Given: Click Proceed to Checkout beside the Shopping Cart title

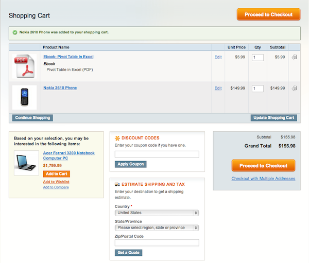Looking at the screenshot, I should (269, 14).
